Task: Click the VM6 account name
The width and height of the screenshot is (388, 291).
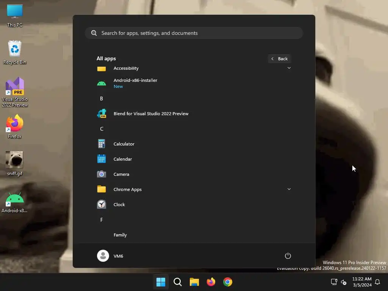Action: 118,256
